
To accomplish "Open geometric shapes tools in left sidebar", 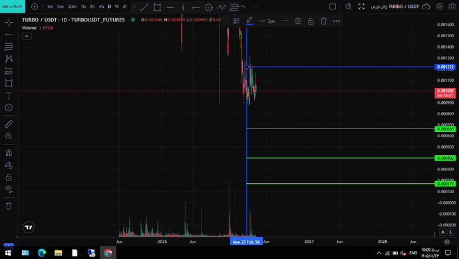I will (9, 83).
